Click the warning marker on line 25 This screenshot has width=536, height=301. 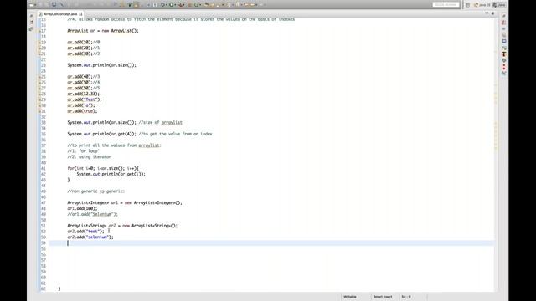[39, 77]
